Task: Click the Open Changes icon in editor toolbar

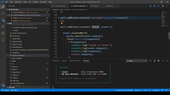Action: click(x=150, y=6)
